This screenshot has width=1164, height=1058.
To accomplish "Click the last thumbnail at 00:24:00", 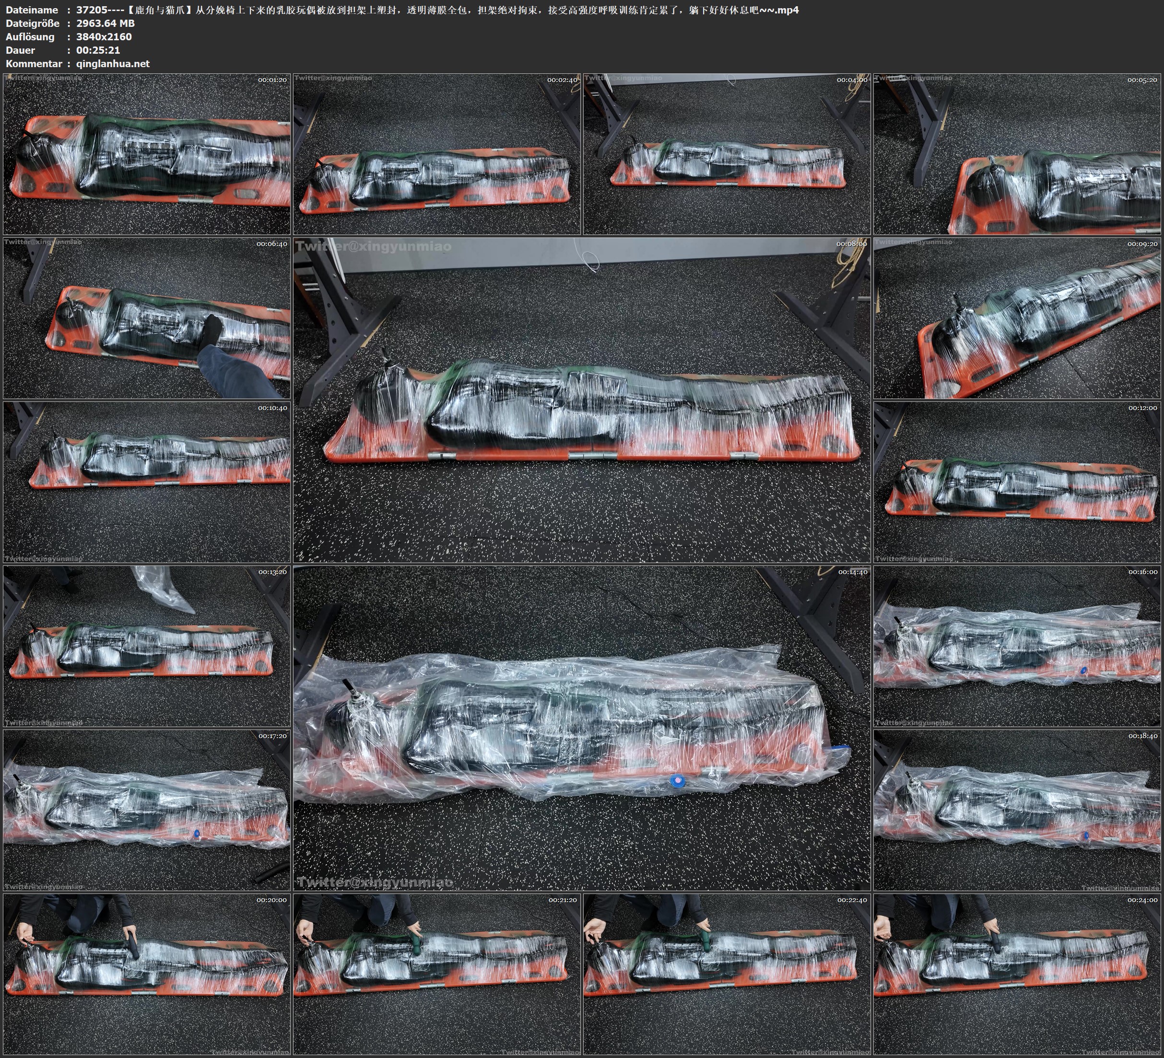I will pos(1017,974).
